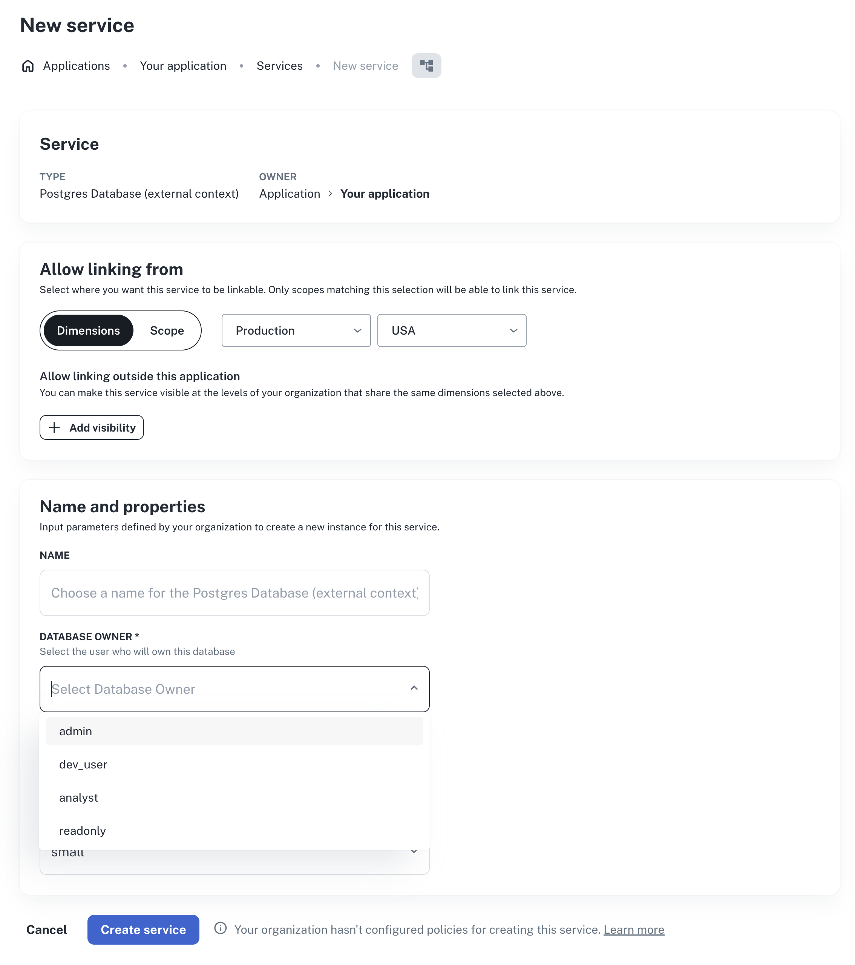Open the USA country dropdown
This screenshot has width=855, height=965.
tap(451, 330)
